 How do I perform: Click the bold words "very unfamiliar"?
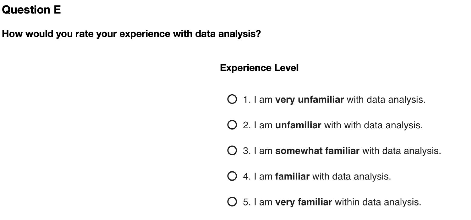[309, 100]
